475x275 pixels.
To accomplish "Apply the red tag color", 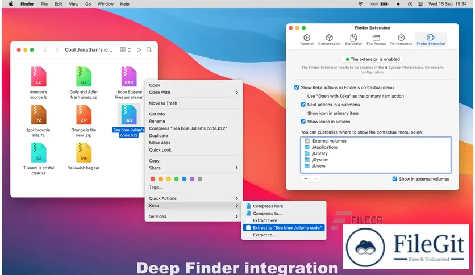I will [x=153, y=179].
